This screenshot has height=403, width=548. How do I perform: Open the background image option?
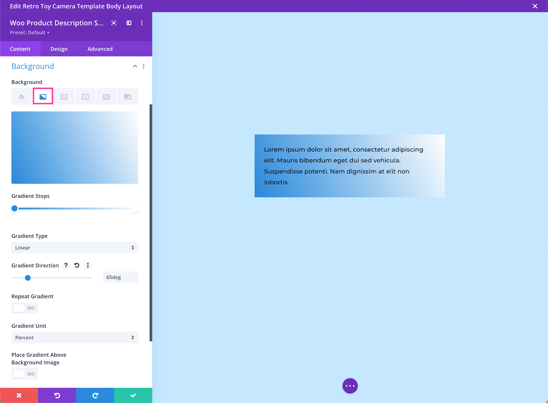tap(64, 96)
